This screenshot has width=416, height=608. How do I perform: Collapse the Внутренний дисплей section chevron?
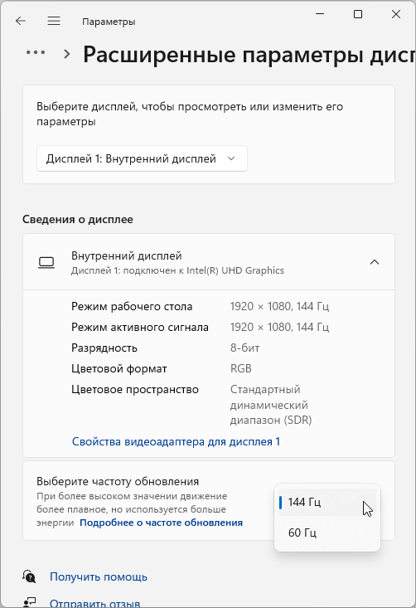(375, 262)
